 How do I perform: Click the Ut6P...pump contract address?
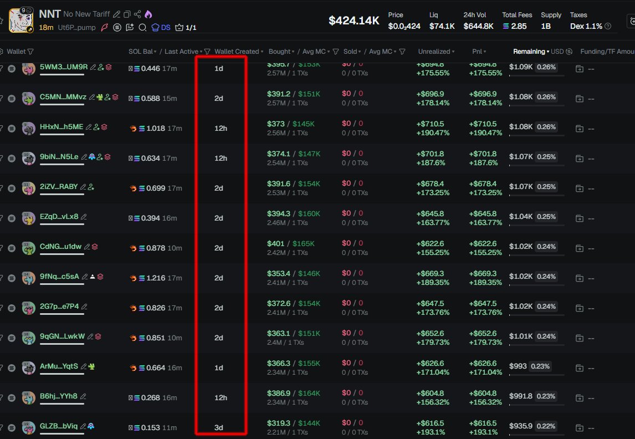76,27
